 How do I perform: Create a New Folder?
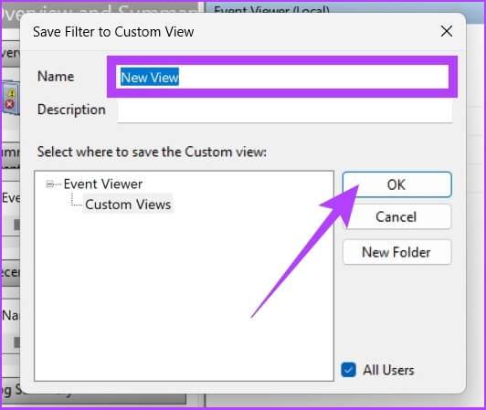point(396,252)
